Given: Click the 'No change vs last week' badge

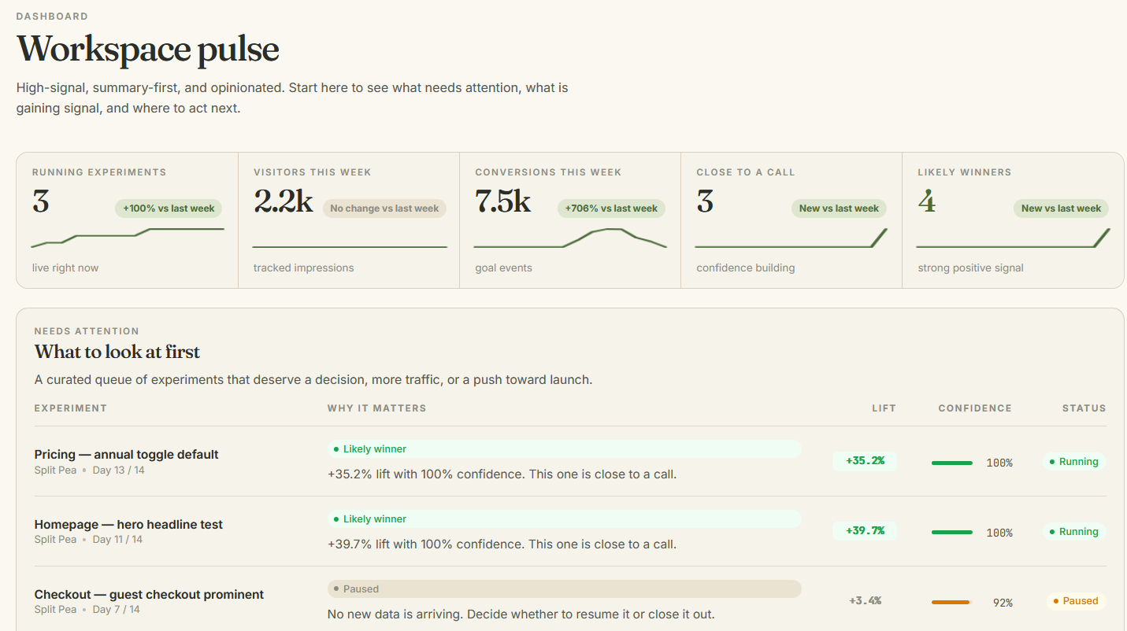Looking at the screenshot, I should tap(384, 208).
